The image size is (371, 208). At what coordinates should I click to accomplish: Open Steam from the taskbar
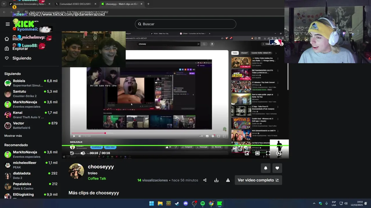pos(177,203)
